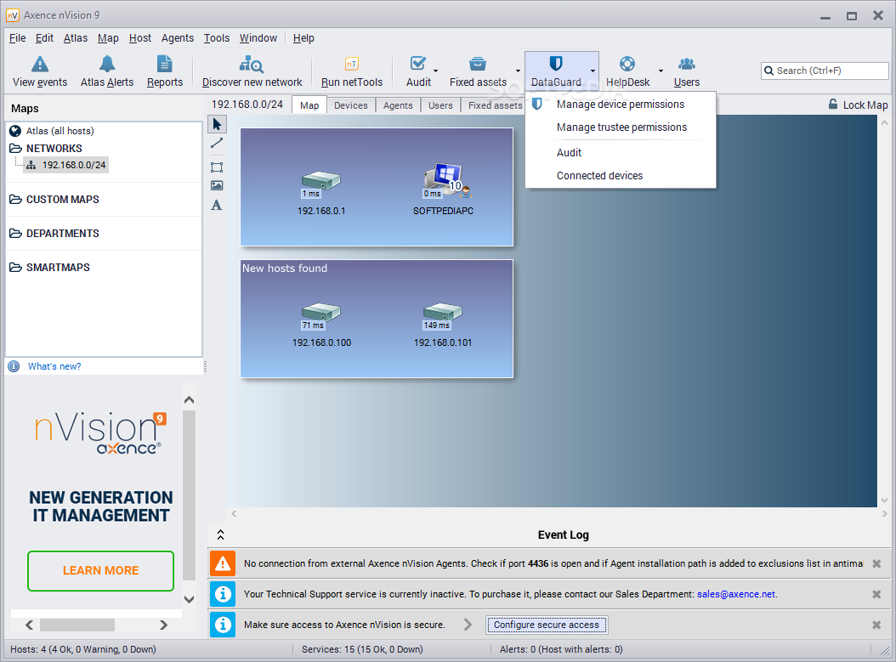This screenshot has width=896, height=662.
Task: Click the warning icon in Event Log
Action: coord(223,563)
